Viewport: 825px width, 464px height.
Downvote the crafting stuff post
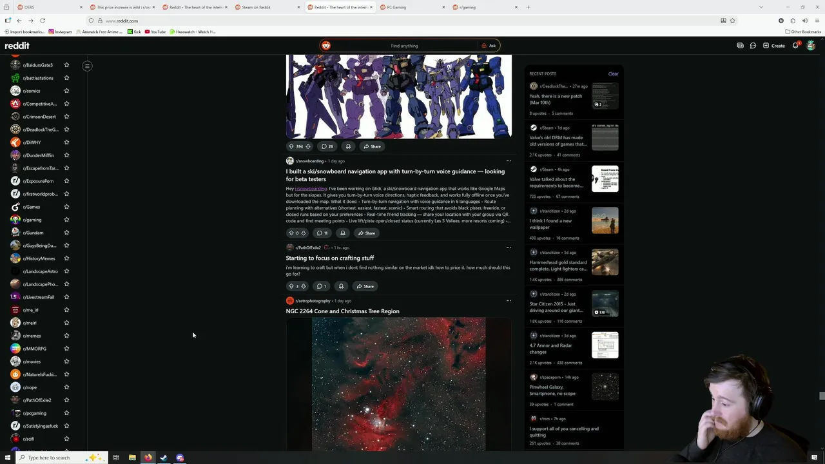coord(304,286)
